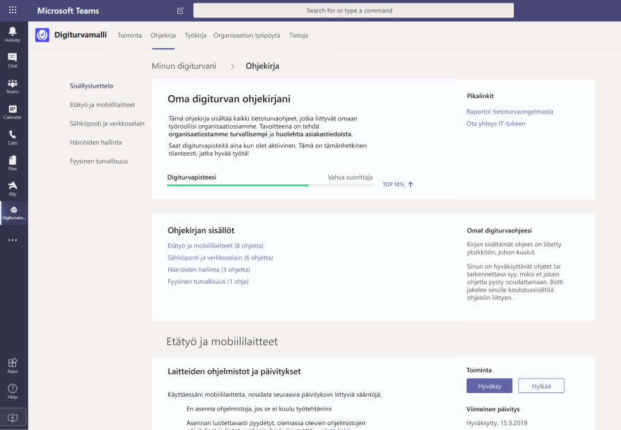Click the Vahva suorittaja label
Image resolution: width=621 pixels, height=430 pixels.
(350, 177)
